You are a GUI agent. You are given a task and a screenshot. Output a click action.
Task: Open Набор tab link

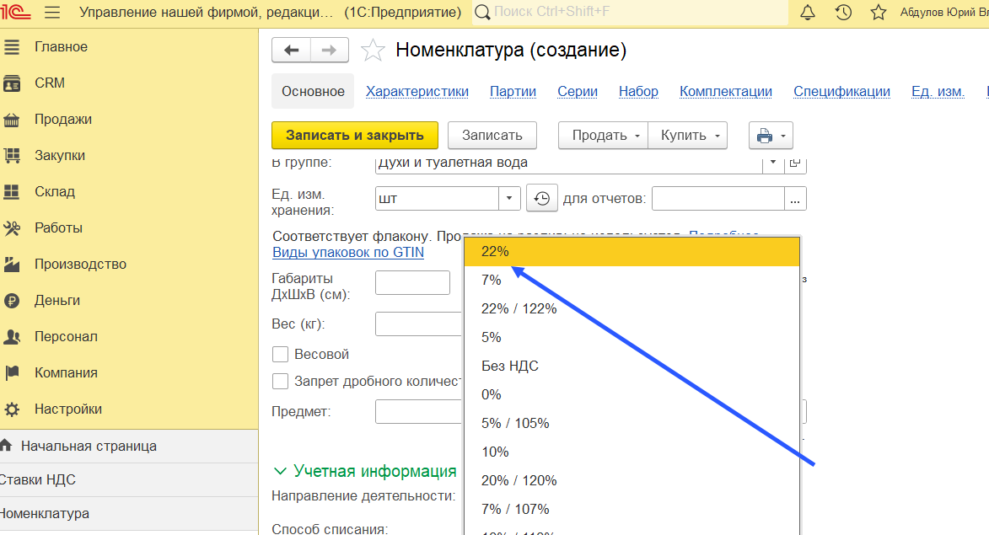(x=638, y=91)
